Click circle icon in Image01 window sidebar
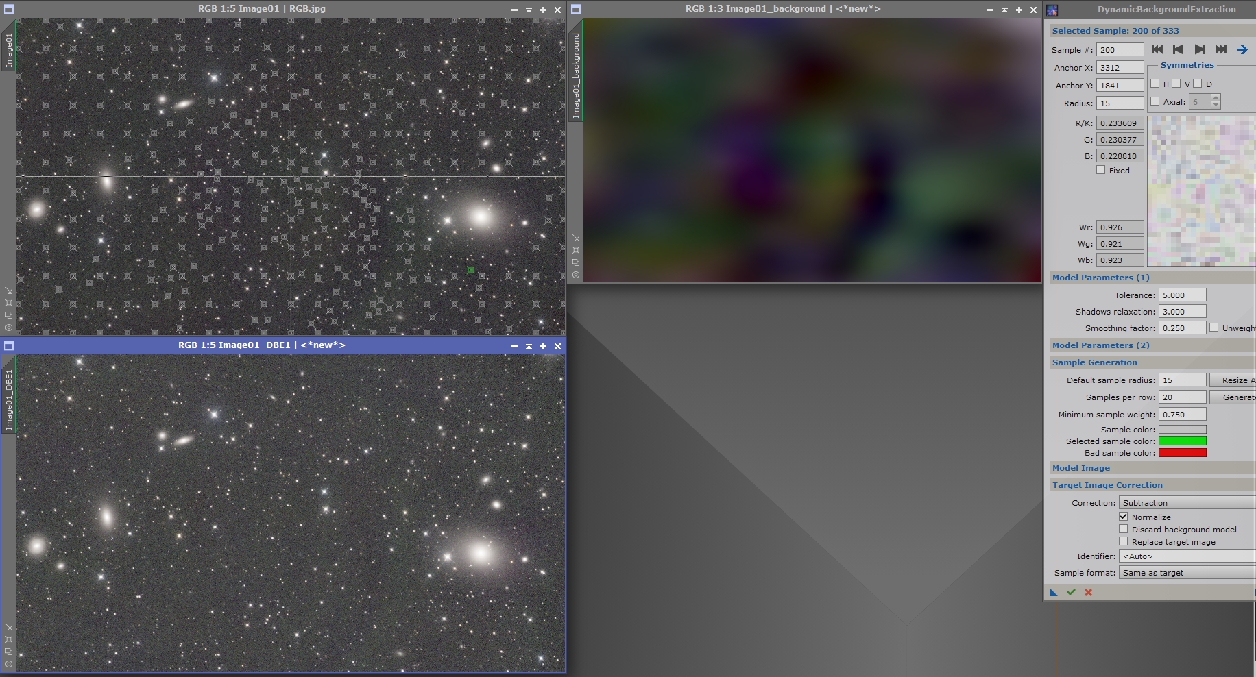The height and width of the screenshot is (677, 1256). pyautogui.click(x=9, y=328)
